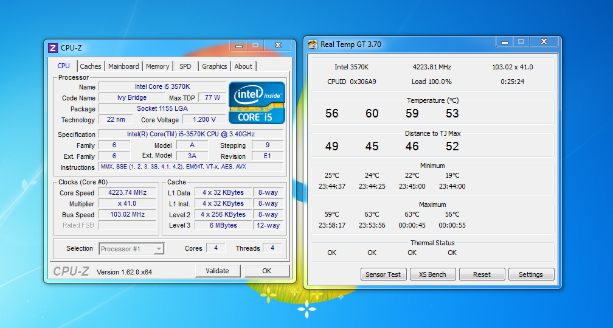
Task: Click the Ext. Model value '3A'
Action: point(192,156)
